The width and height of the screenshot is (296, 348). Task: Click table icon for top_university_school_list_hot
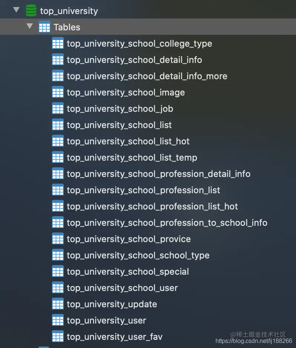pos(58,141)
